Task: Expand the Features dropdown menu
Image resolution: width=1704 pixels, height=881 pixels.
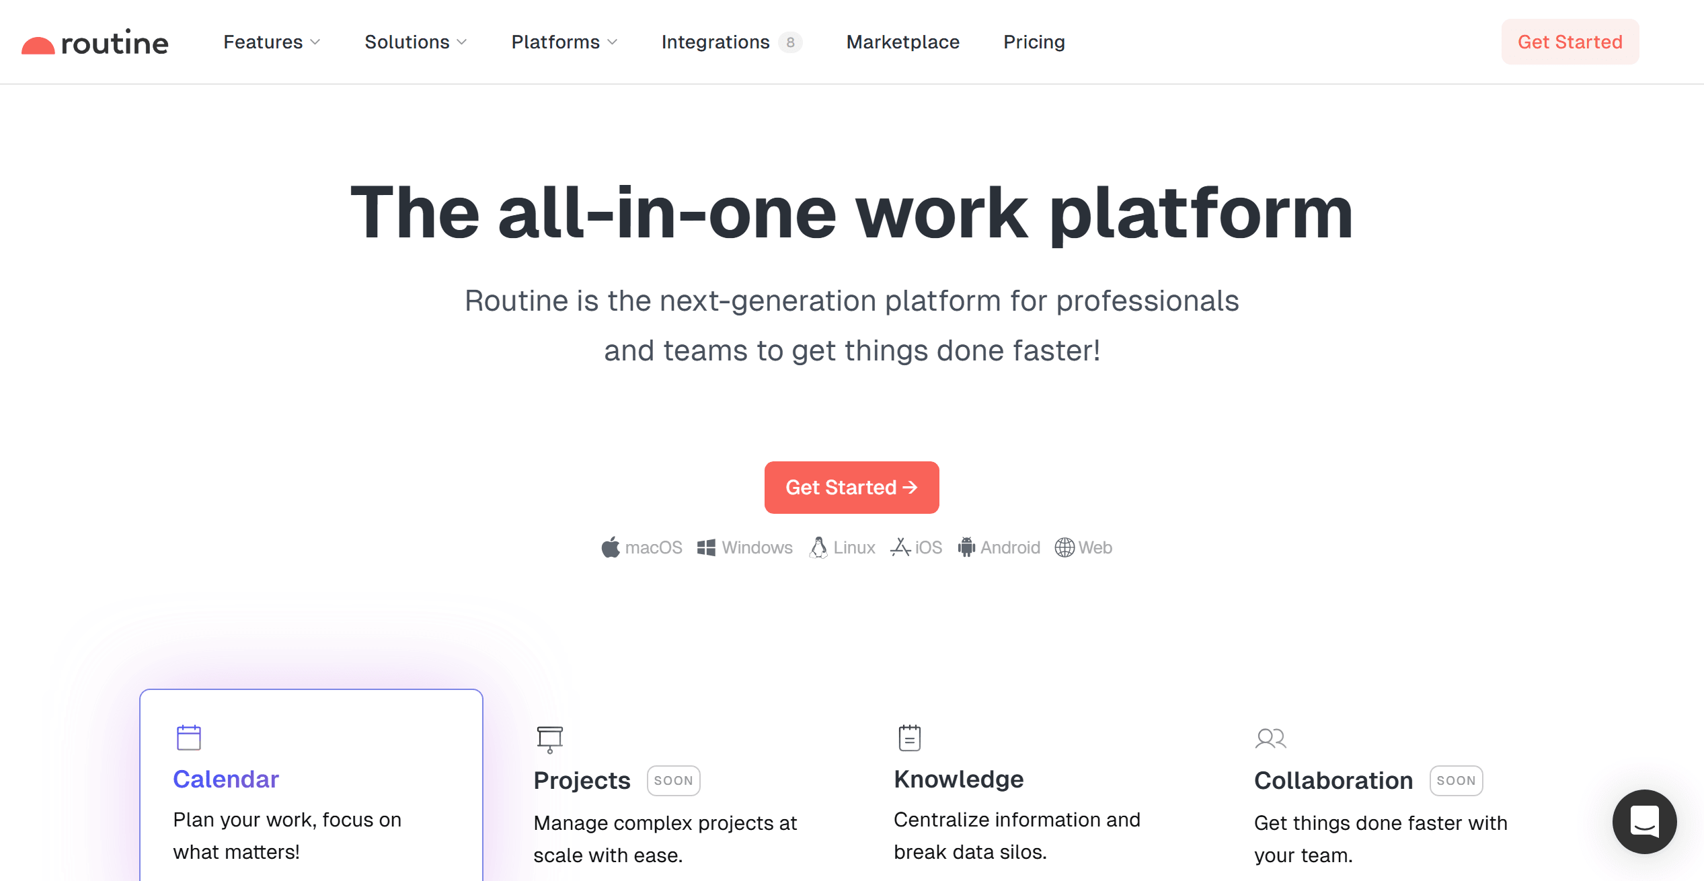Action: pyautogui.click(x=272, y=42)
